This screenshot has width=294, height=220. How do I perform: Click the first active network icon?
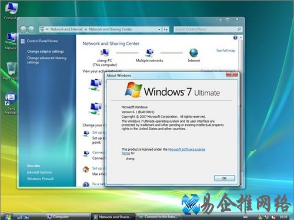pos(96,84)
